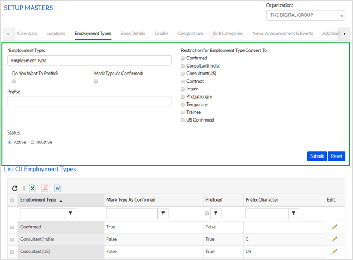This screenshot has height=260, width=353.
Task: Edit the Consultant(India) row with pencil icon
Action: click(335, 239)
